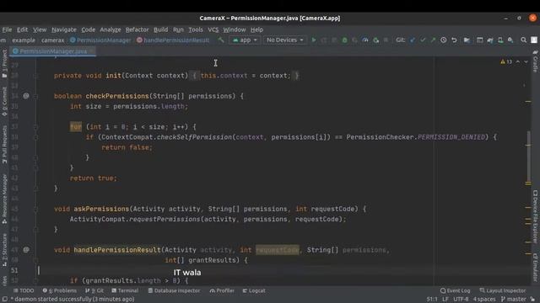Viewport: 540px width, 303px height.
Task: Sync project with Gradle files icon
Action: (490, 40)
